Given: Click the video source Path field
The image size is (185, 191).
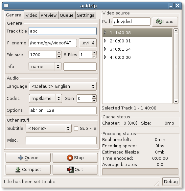Looking at the screenshot, I should click(x=131, y=22).
